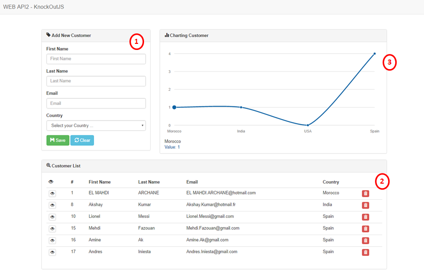Delete Mehdi Fazouan via trash icon

pos(365,229)
